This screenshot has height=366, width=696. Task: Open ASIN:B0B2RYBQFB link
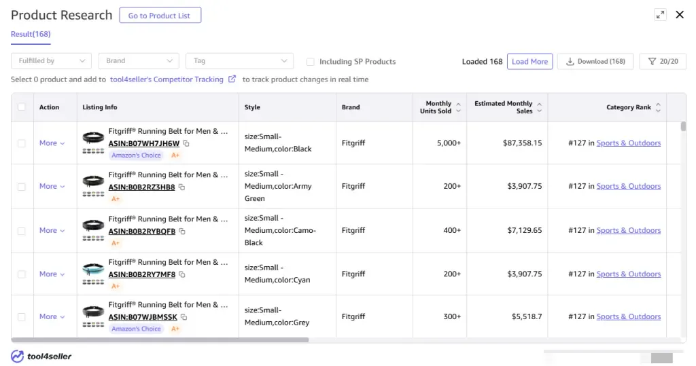[x=142, y=231]
